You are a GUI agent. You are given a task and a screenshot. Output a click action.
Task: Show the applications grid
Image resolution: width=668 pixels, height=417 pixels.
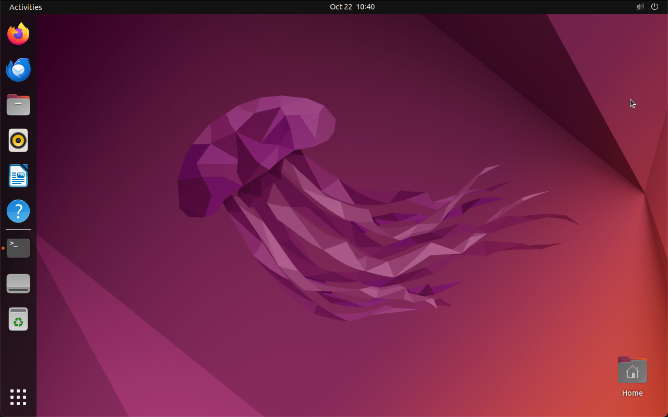coord(18,397)
